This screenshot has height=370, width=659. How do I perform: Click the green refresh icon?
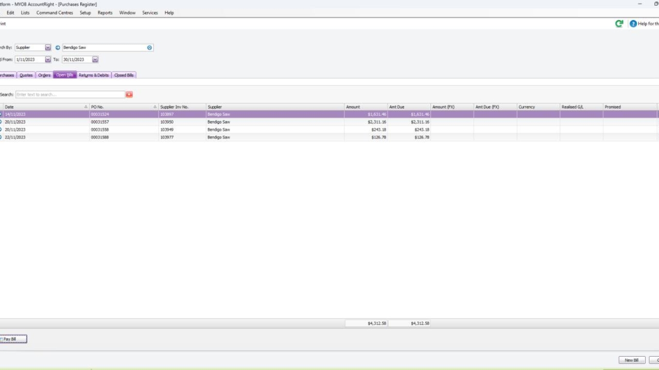(x=619, y=24)
